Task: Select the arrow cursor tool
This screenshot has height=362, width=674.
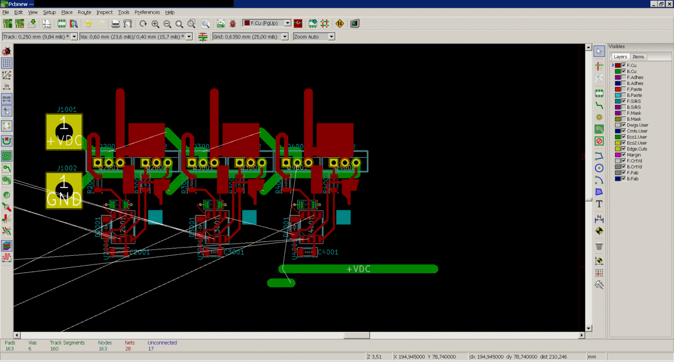Action: tap(599, 52)
